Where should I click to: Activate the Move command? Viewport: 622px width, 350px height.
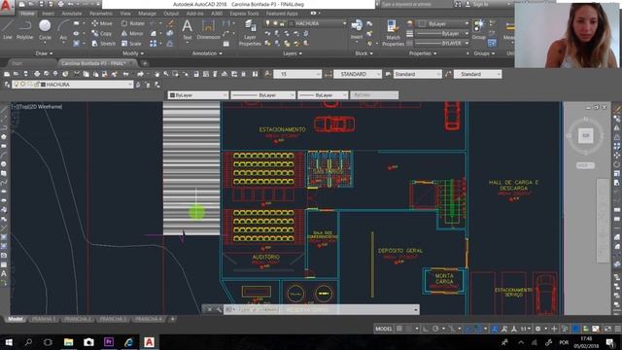tap(102, 23)
